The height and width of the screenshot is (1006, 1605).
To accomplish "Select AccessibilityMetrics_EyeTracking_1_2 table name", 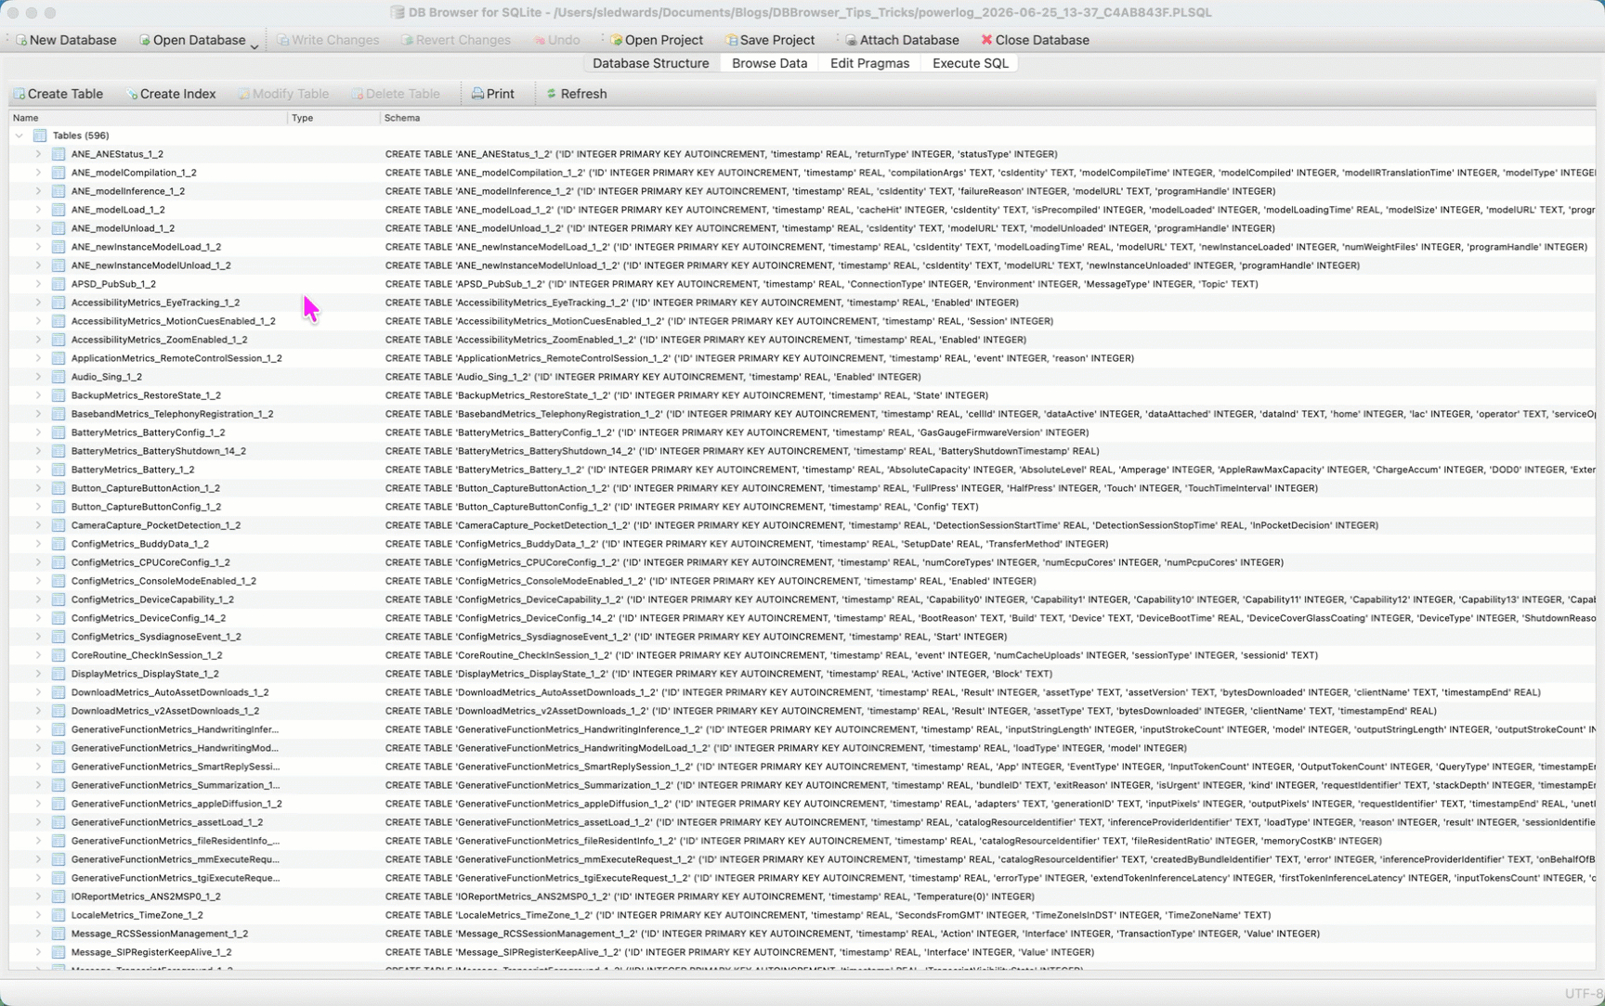I will pos(155,303).
